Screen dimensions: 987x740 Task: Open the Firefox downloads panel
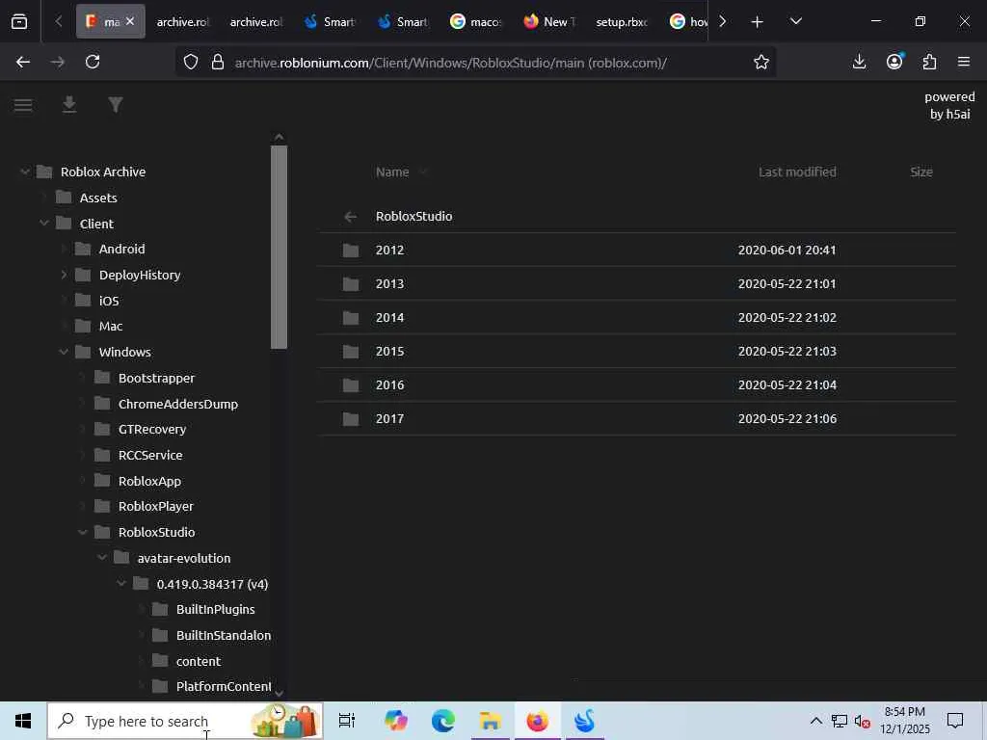859,62
